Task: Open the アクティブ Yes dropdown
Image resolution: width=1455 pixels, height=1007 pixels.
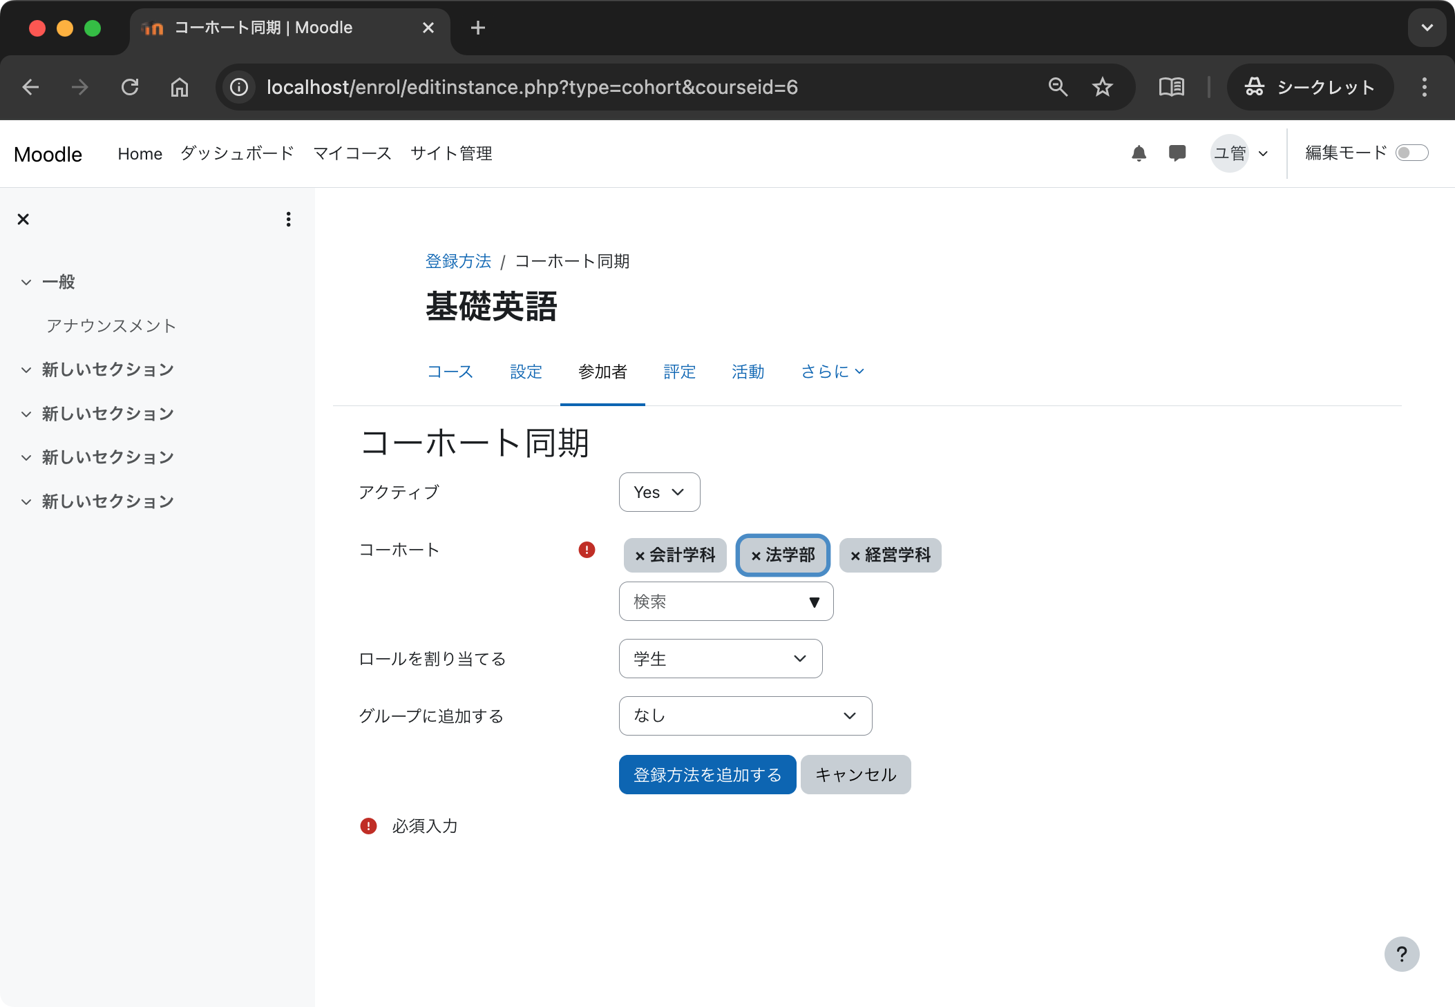Action: 659,492
